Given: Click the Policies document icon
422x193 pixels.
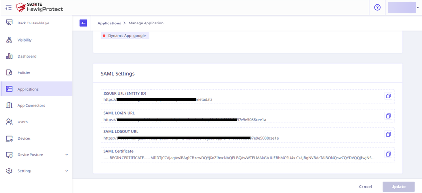Looking at the screenshot, I should point(9,72).
